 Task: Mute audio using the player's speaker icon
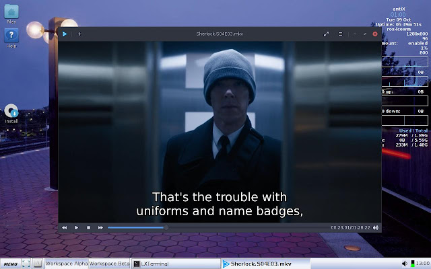coord(376,227)
